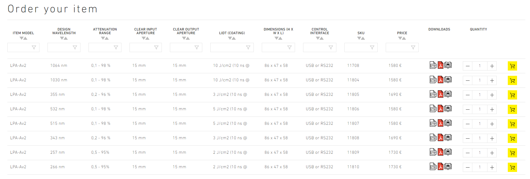The image size is (530, 179).
Task: Open the PDF datasheet for SKU 11804
Action: pyautogui.click(x=441, y=80)
